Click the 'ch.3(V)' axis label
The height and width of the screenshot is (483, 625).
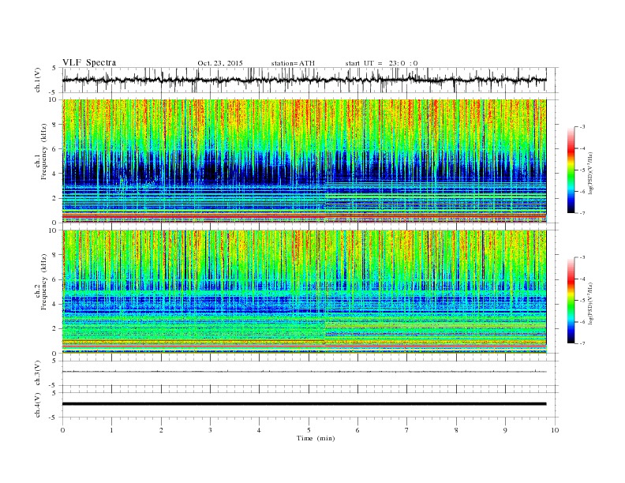coord(38,373)
